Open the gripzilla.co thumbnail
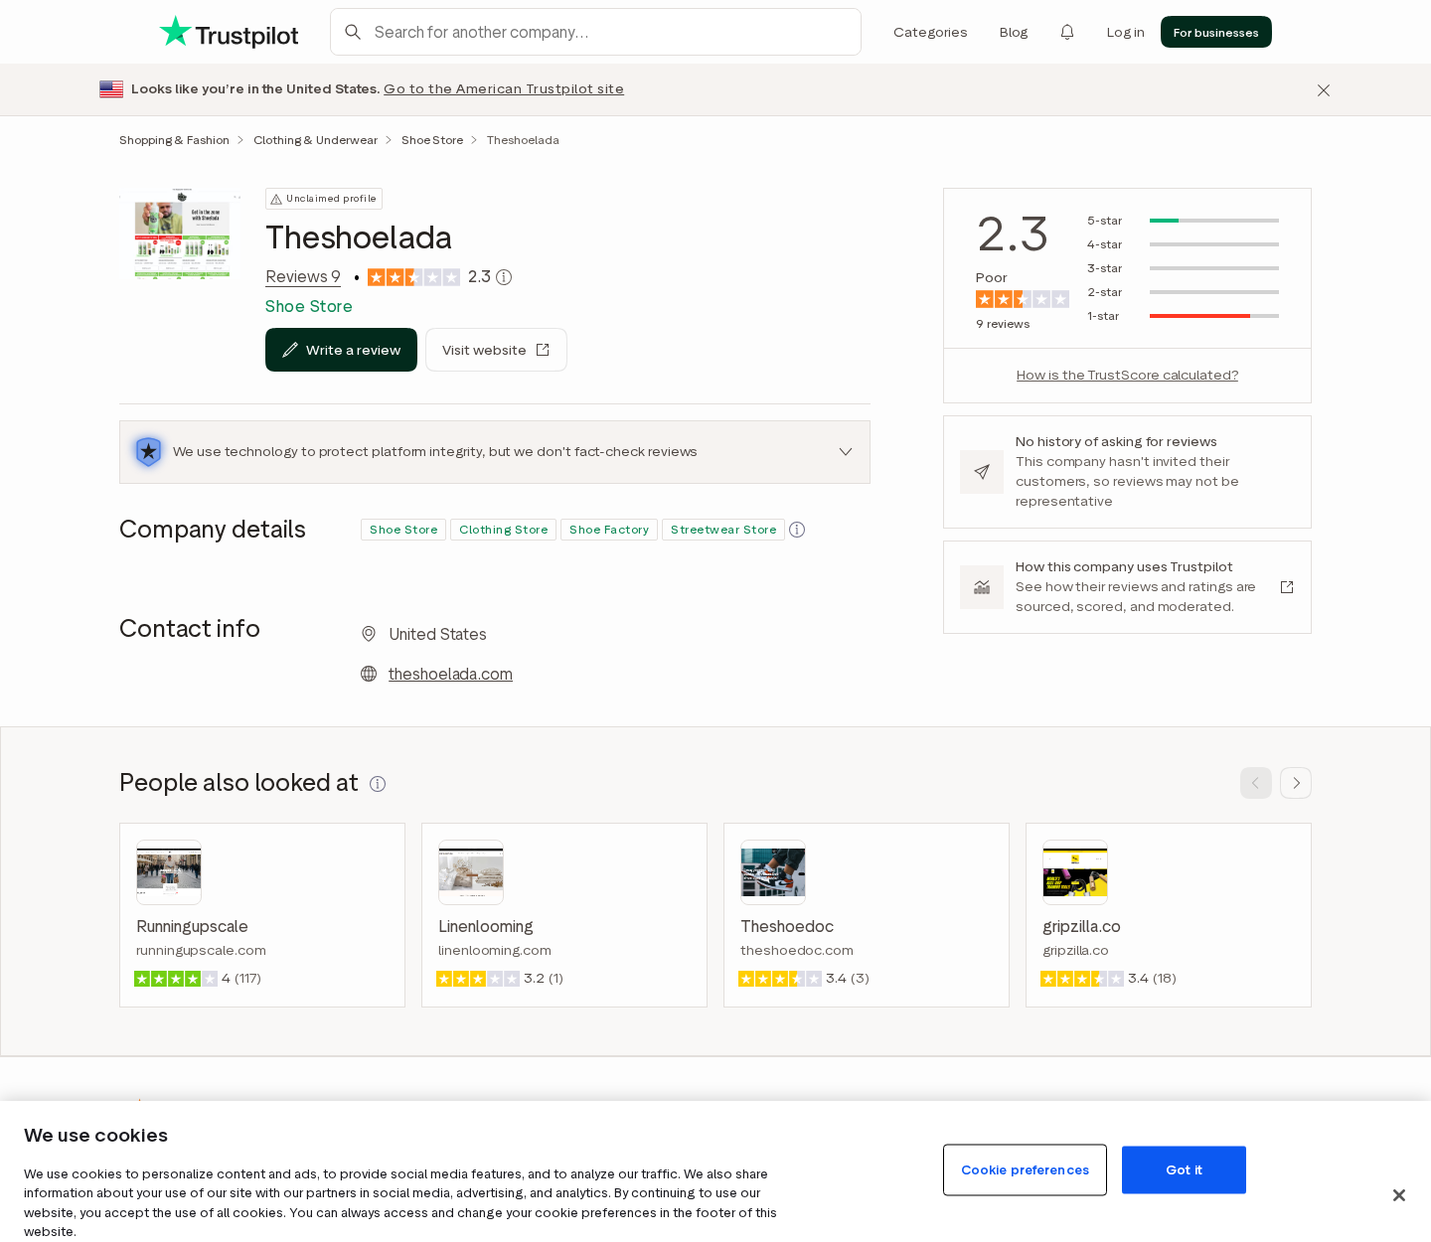 click(x=1075, y=872)
